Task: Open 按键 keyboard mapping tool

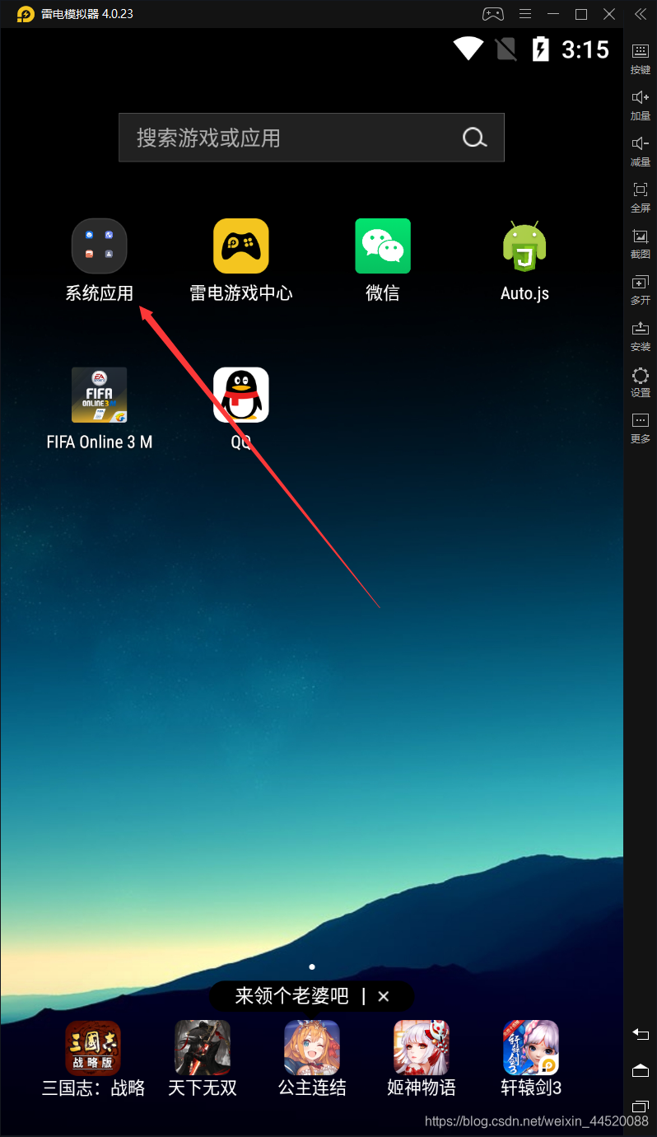Action: pyautogui.click(x=641, y=59)
